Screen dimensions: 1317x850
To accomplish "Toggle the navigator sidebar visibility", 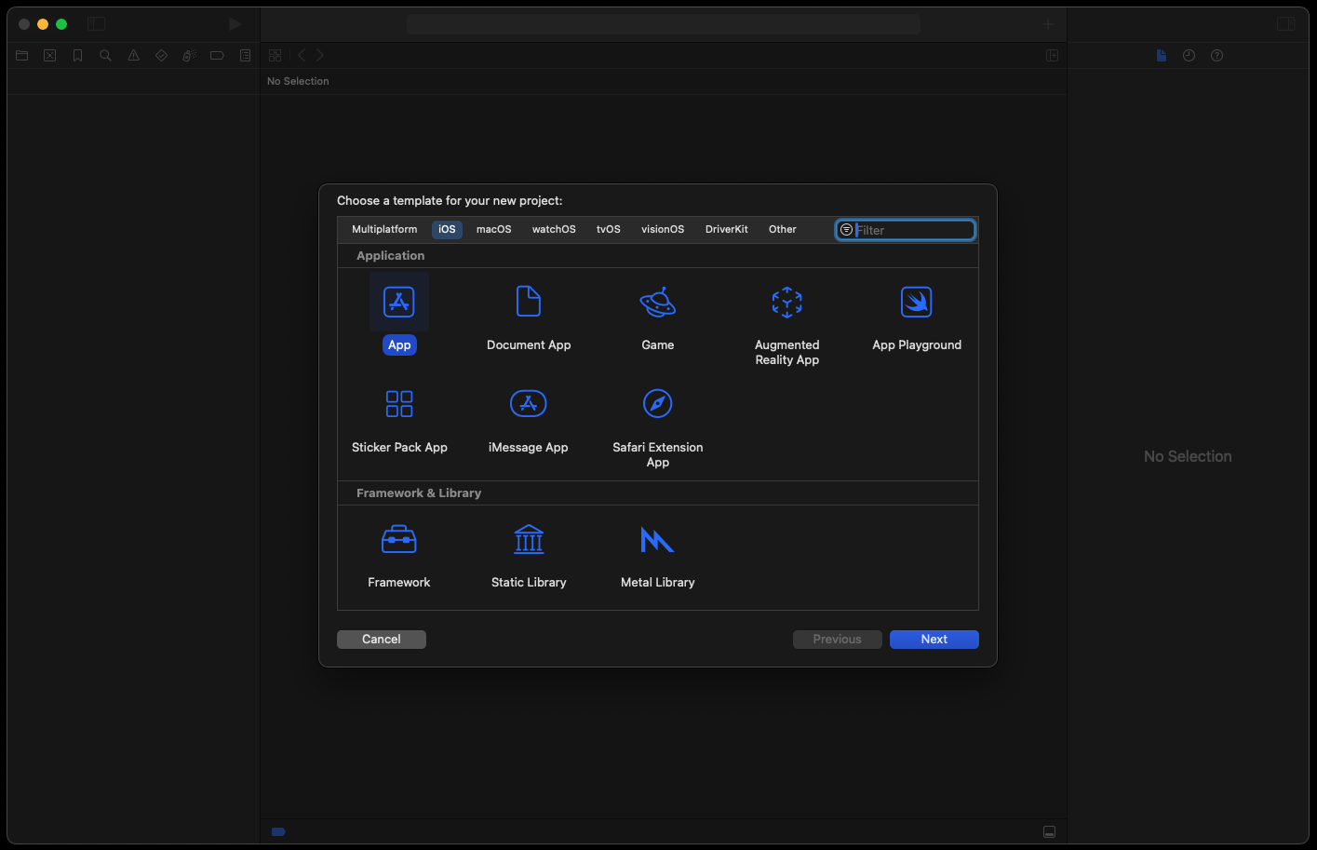I will click(97, 24).
